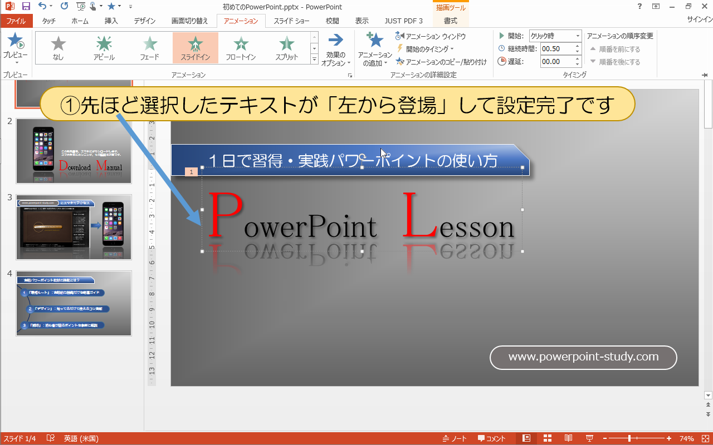Image resolution: width=713 pixels, height=445 pixels.
Task: Switch to Reading view icon
Action: tap(569, 438)
